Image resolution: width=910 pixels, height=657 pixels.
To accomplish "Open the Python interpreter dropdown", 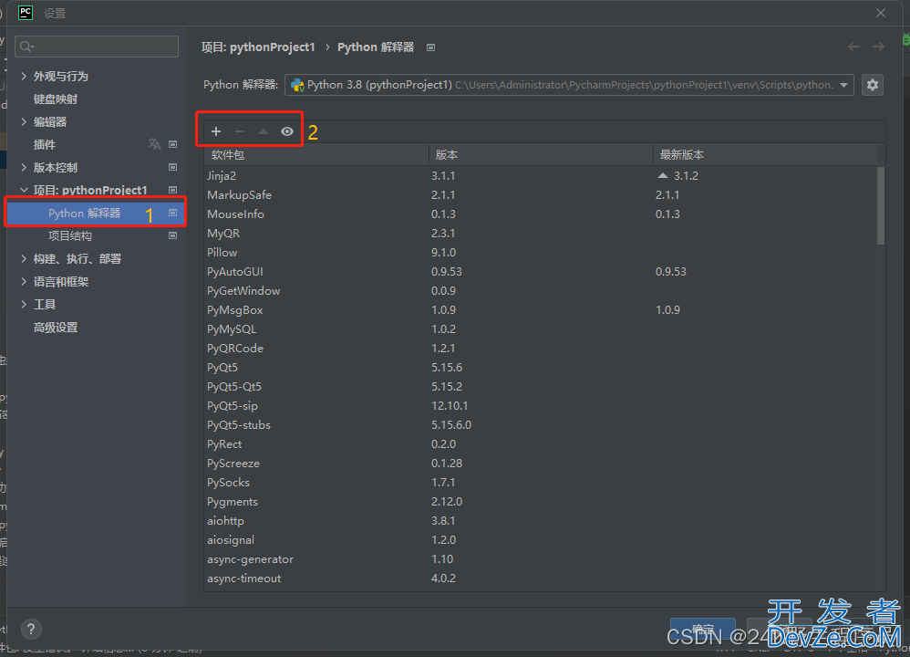I will pos(569,85).
